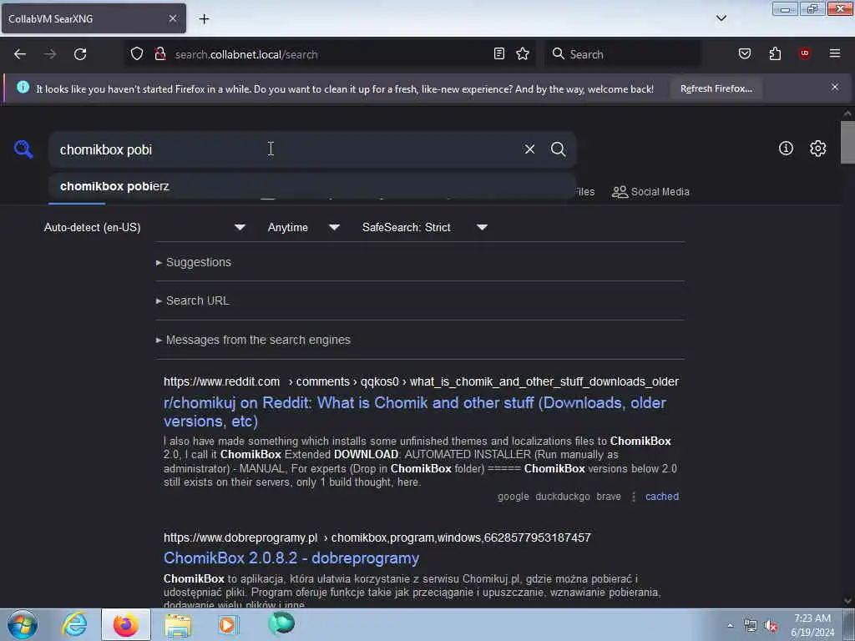The height and width of the screenshot is (641, 855).
Task: Reload the current page
Action: pos(80,54)
